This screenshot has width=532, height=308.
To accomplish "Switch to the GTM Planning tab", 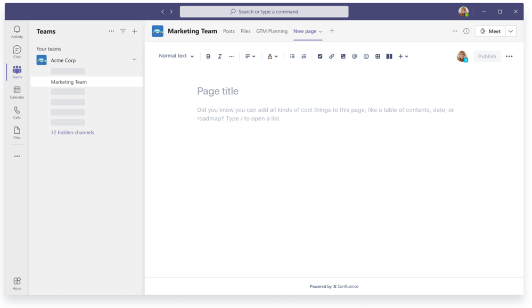I will (272, 31).
